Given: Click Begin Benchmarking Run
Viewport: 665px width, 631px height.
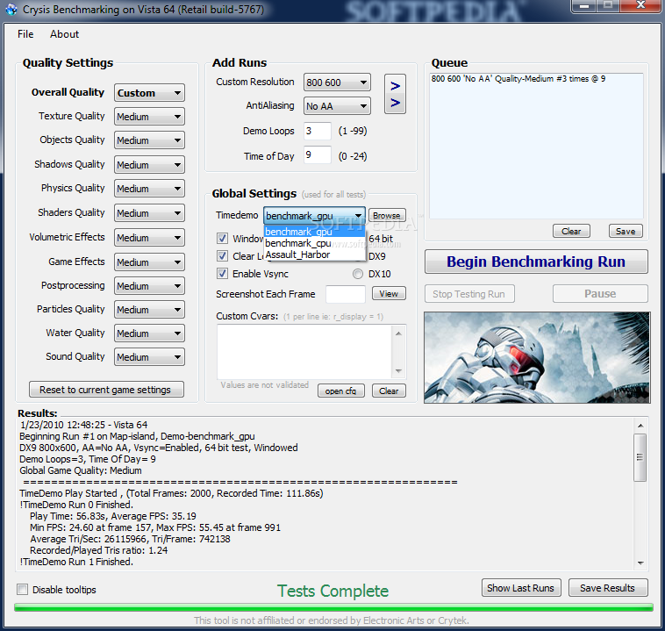Looking at the screenshot, I should (x=536, y=262).
